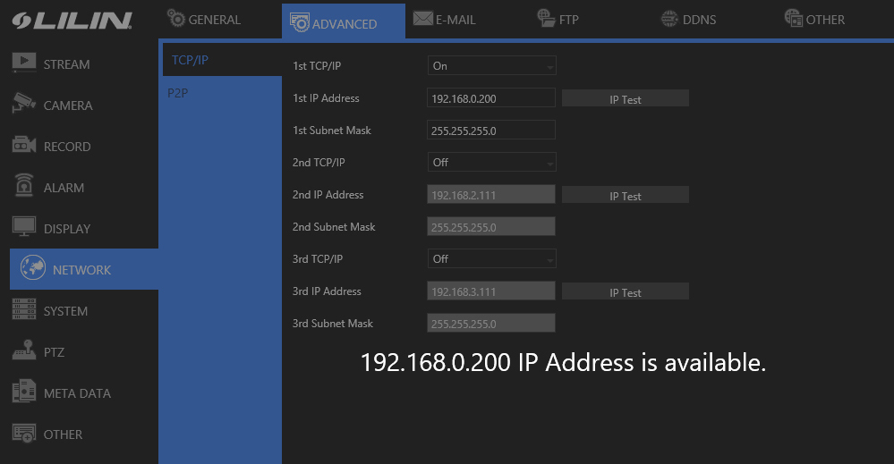Viewport: 894px width, 464px height.
Task: Switch to the FTP tab
Action: (558, 20)
